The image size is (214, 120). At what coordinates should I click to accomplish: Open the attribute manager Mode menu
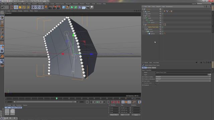(146, 63)
